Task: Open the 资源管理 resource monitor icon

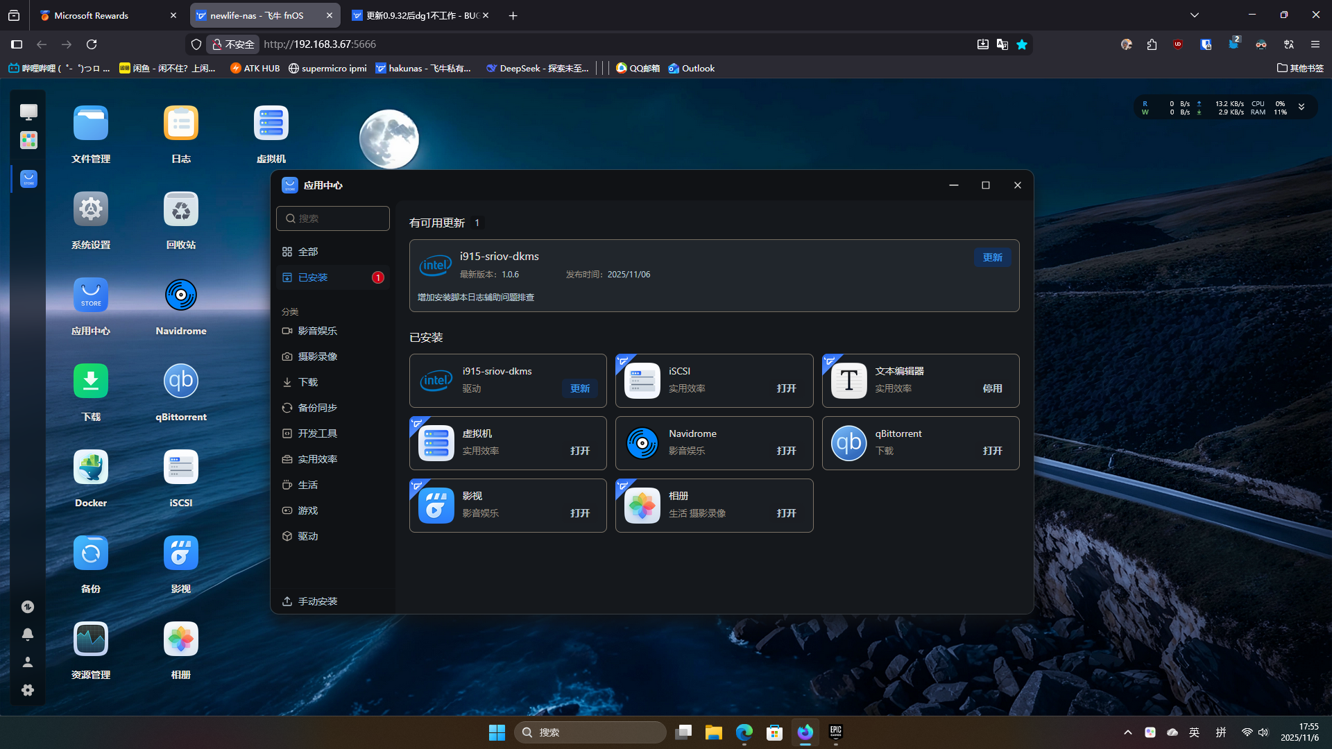Action: (91, 640)
